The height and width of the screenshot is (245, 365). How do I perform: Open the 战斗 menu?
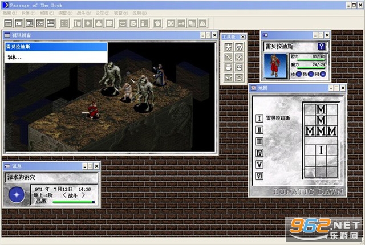(x=84, y=13)
